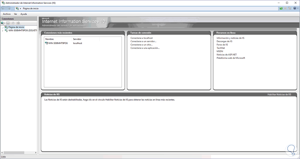Open the dropdown arrow beside the connection globe
This screenshot has width=300, height=159.
(5, 23)
